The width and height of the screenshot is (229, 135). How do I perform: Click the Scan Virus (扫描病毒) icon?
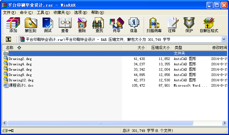pyautogui.click(x=154, y=23)
